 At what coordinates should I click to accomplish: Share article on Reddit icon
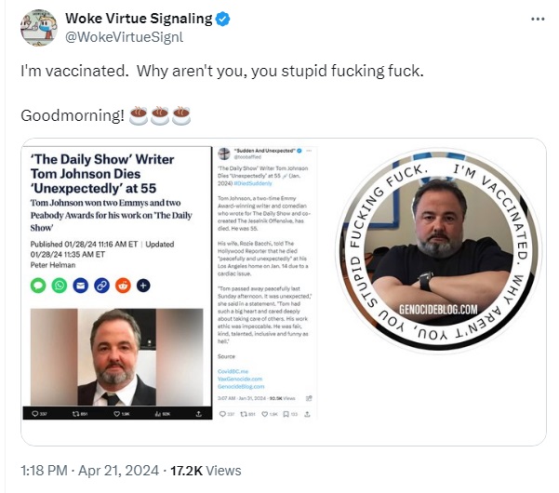click(121, 285)
